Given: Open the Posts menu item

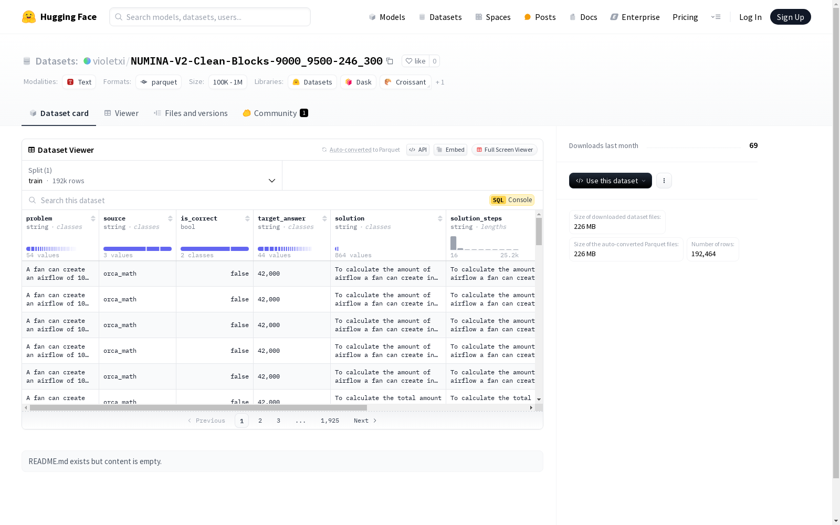Looking at the screenshot, I should (540, 17).
